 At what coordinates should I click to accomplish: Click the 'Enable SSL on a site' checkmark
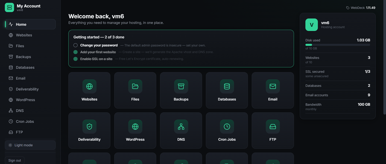[x=75, y=59]
